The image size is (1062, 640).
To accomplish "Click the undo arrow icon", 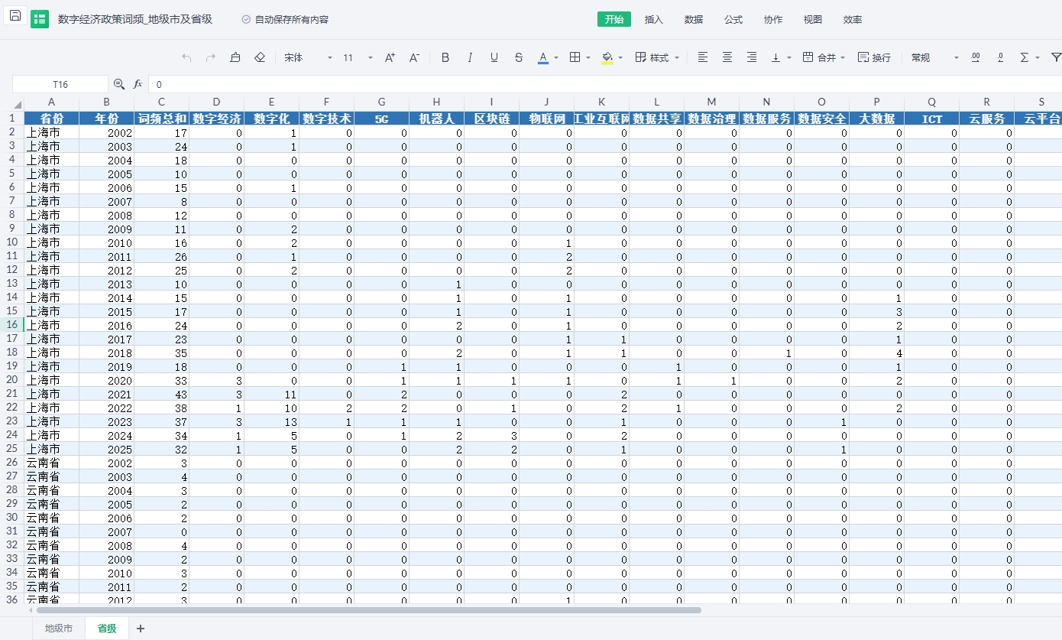I will [x=187, y=57].
